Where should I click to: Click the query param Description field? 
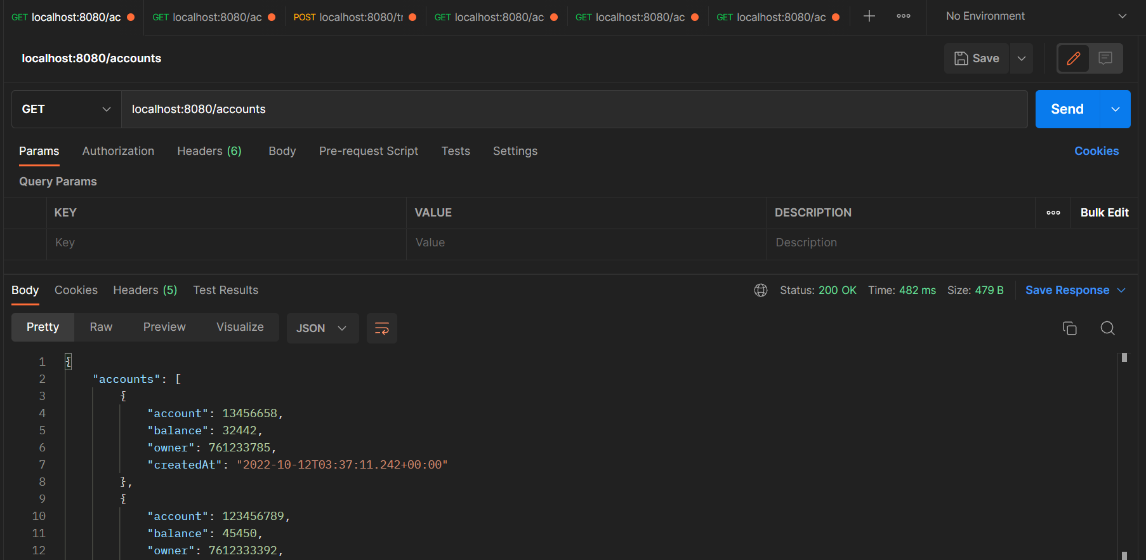(952, 243)
